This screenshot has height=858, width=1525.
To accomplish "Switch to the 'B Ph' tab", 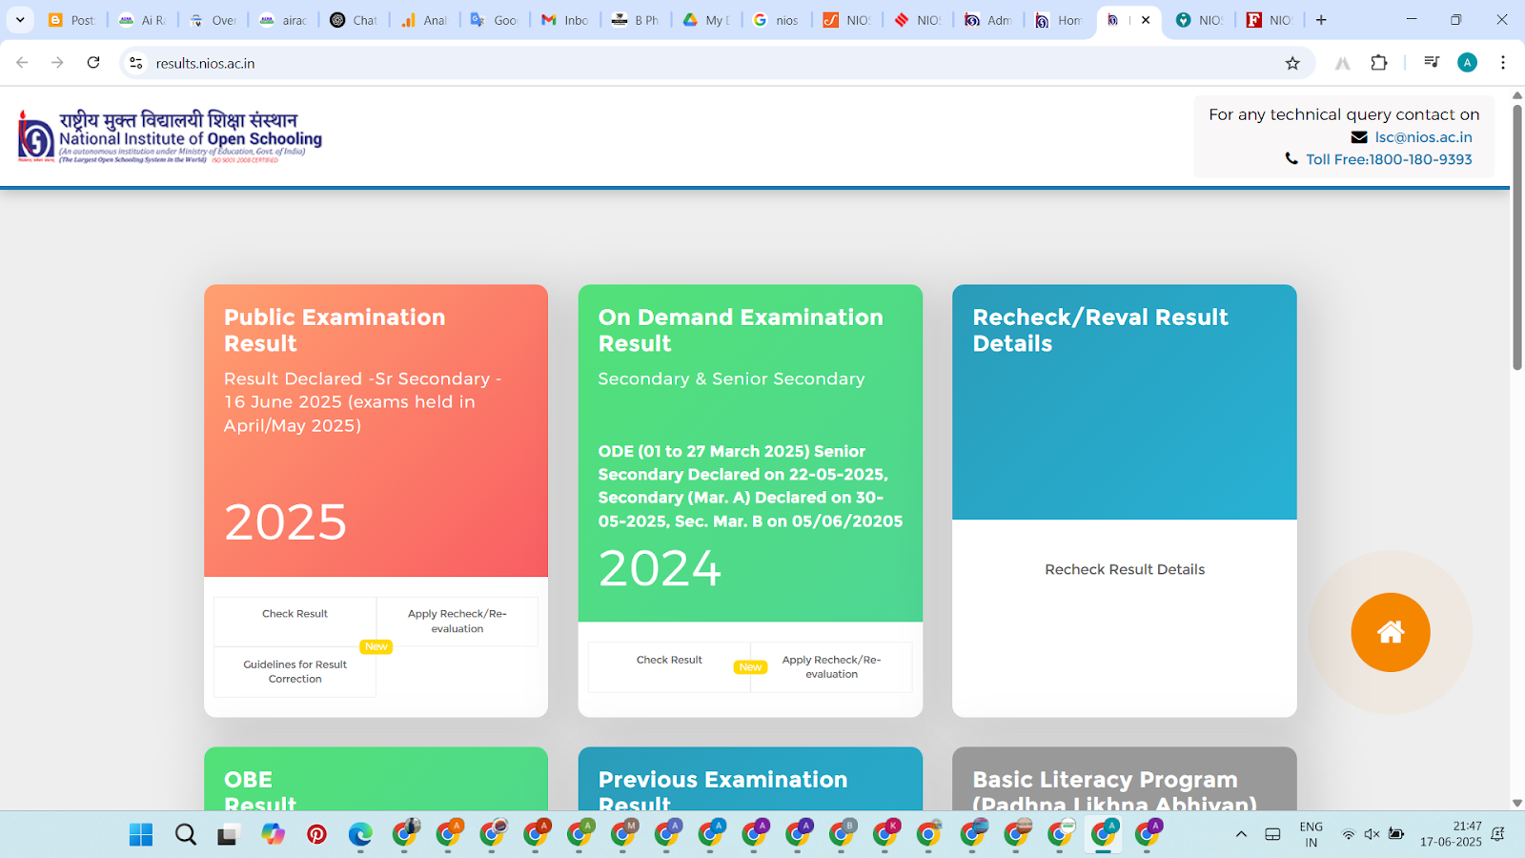I will tap(636, 20).
